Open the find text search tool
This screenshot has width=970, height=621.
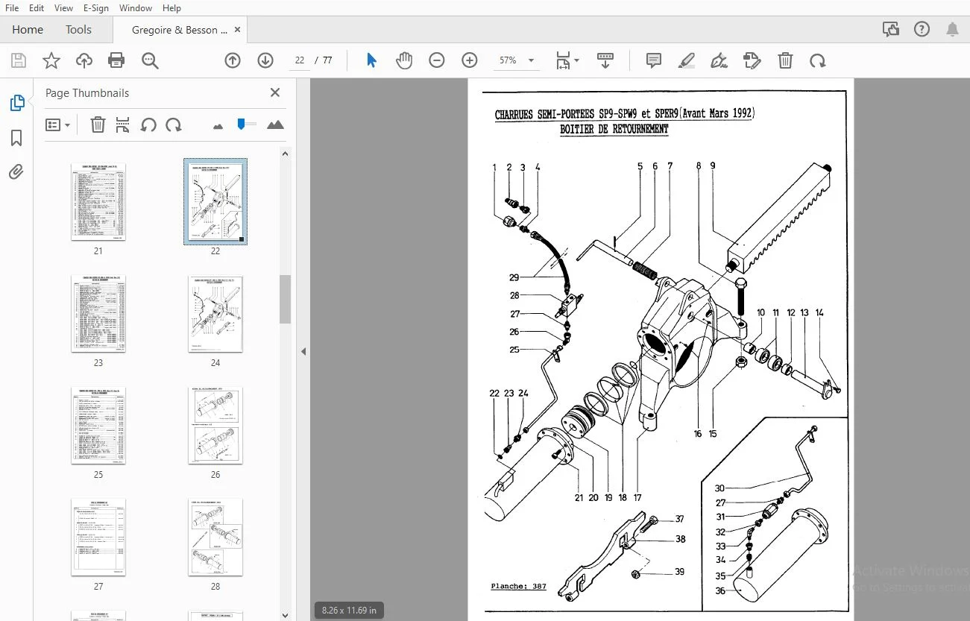pyautogui.click(x=150, y=60)
